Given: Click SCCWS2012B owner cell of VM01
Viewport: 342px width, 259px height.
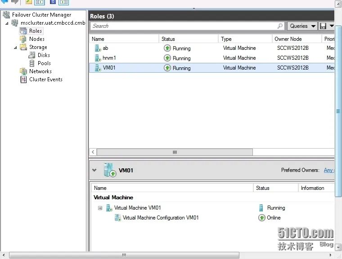Looking at the screenshot, I should (x=292, y=68).
